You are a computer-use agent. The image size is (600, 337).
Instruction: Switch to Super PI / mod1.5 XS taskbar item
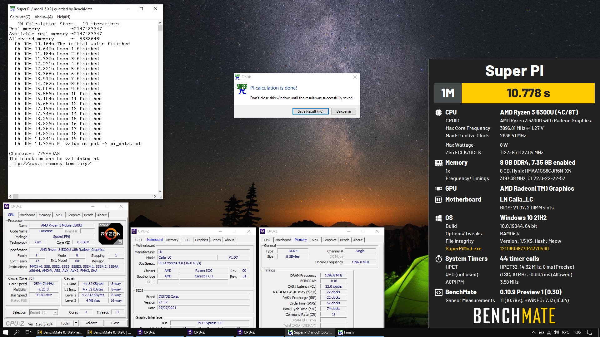310,332
